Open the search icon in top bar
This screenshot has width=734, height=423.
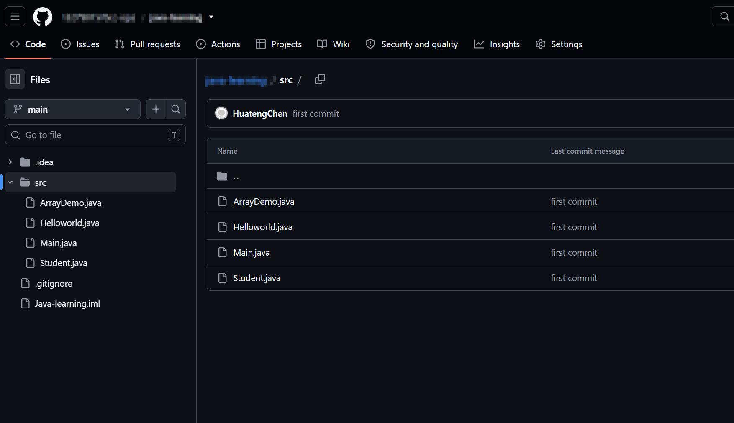(x=724, y=16)
